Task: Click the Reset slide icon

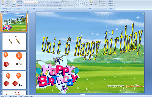Action: [18, 3]
